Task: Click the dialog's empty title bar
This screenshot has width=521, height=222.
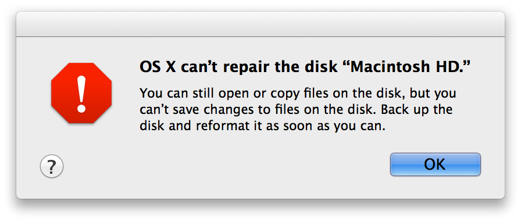Action: pos(260,24)
